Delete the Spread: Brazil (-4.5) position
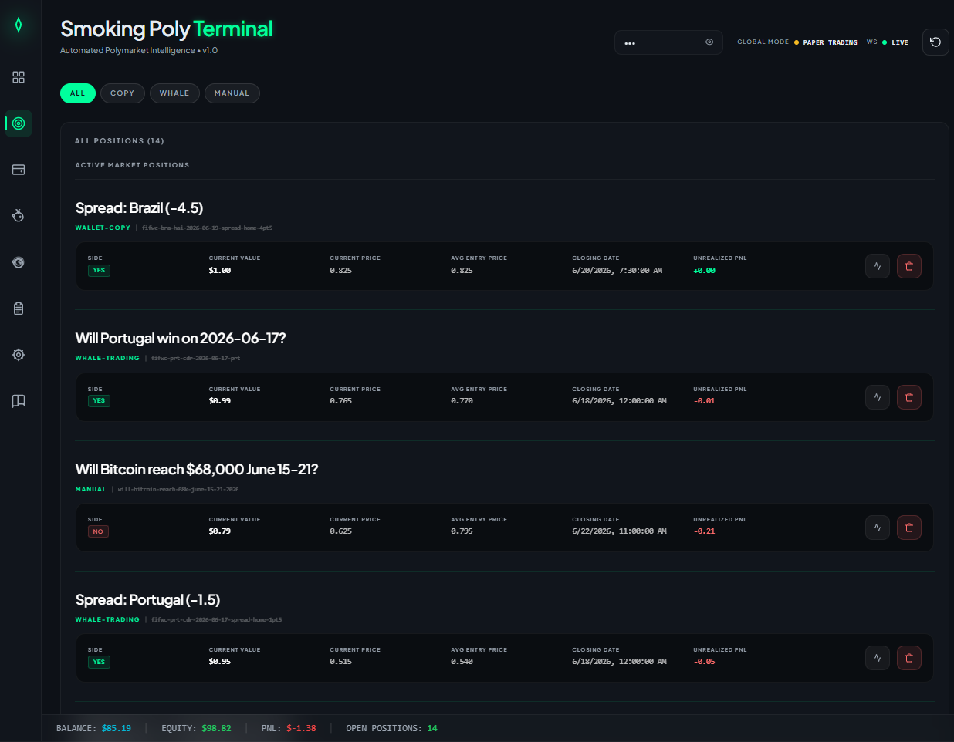954x742 pixels. [909, 266]
